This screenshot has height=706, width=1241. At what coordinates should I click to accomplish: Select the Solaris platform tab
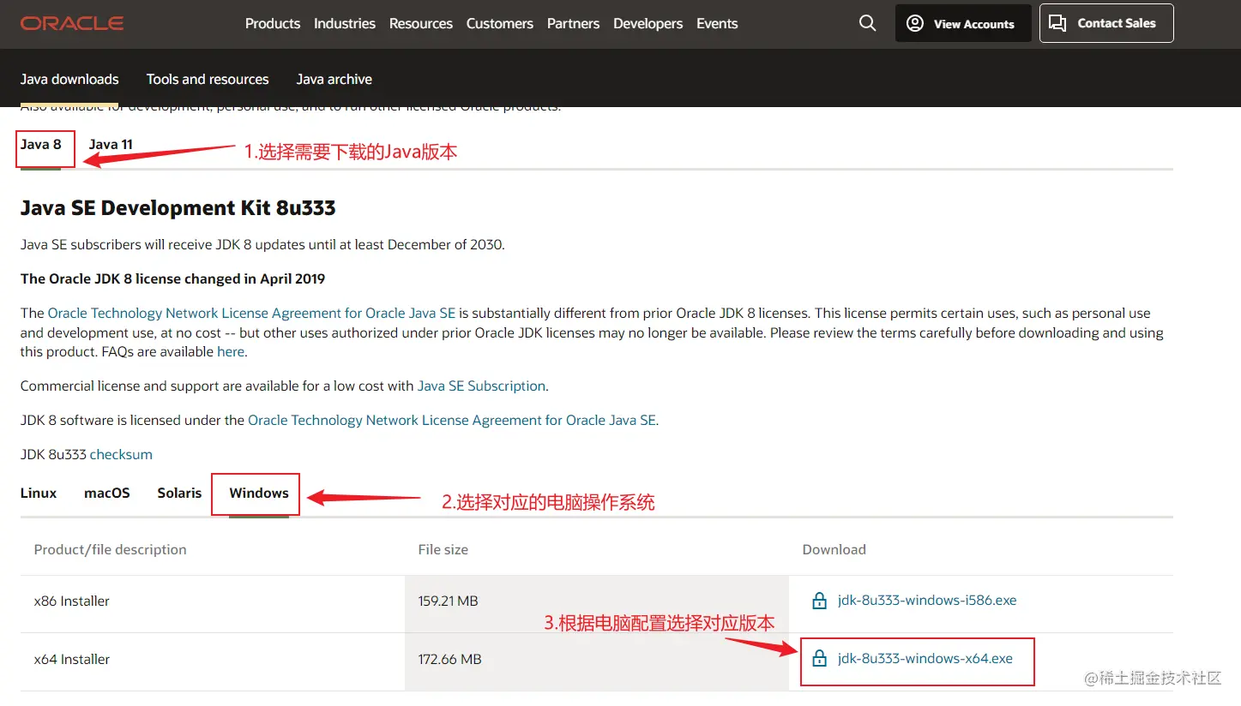point(179,493)
